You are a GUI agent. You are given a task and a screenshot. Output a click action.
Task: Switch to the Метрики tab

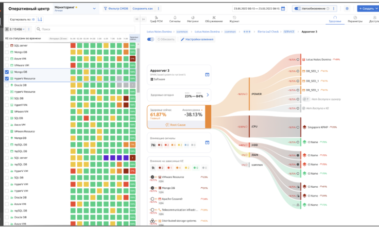[x=192, y=19]
